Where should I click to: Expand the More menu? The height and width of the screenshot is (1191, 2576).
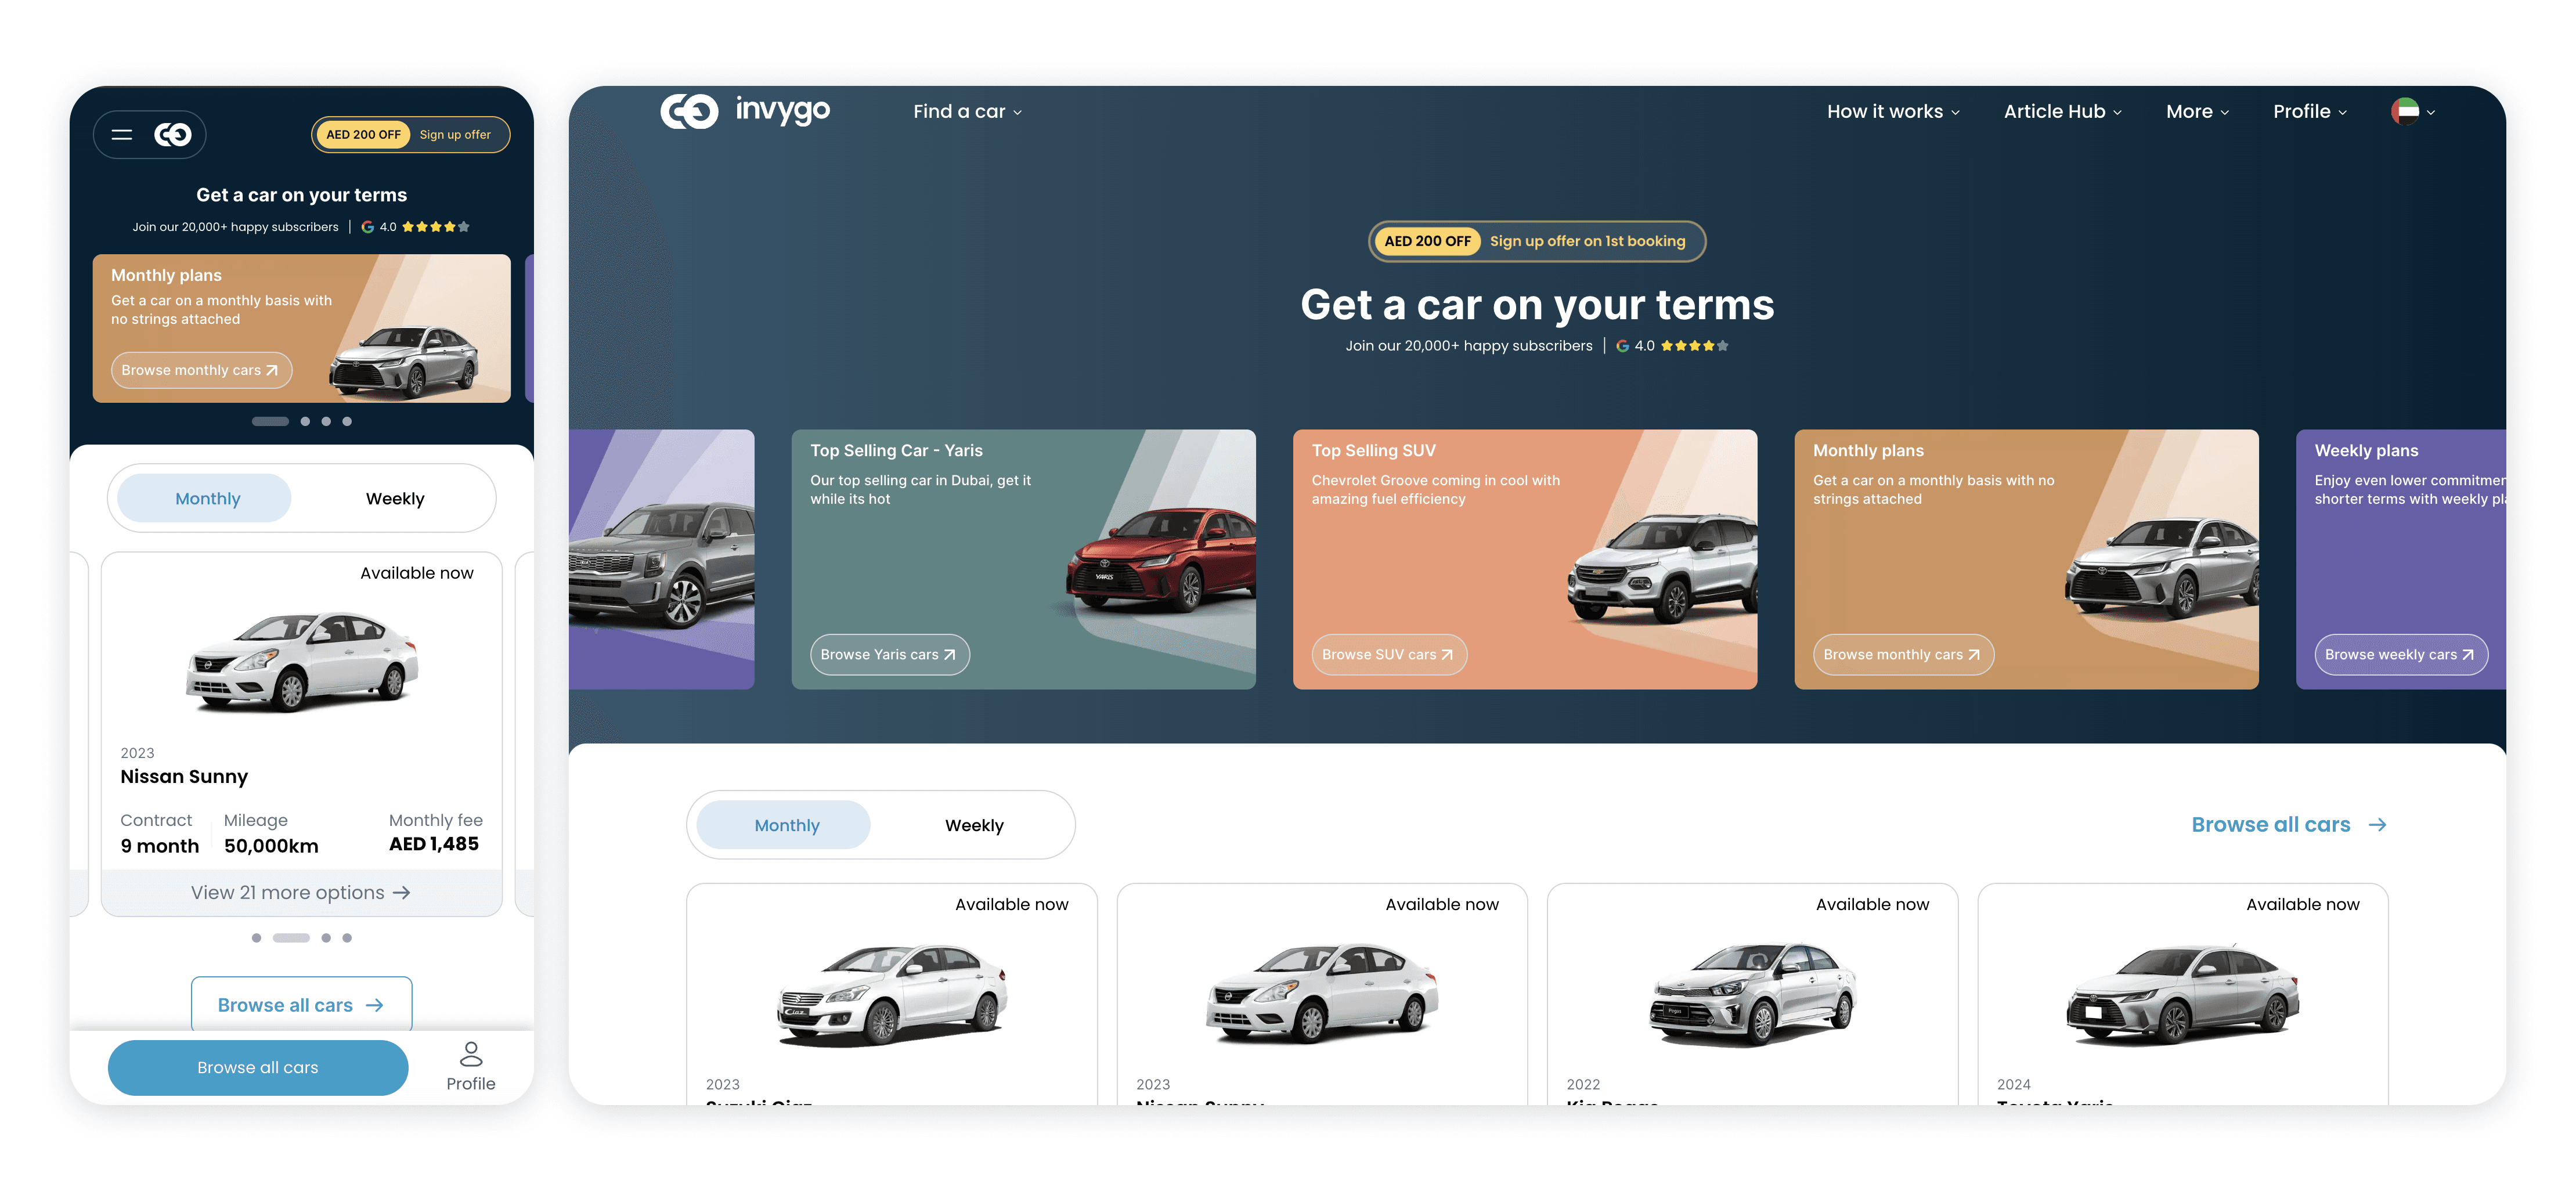(x=2197, y=112)
